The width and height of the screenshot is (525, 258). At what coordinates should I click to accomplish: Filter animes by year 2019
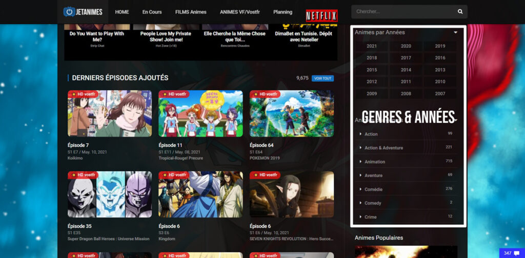[x=440, y=46]
